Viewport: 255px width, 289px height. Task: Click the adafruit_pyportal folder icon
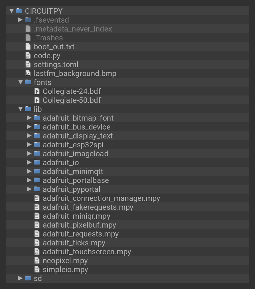pos(37,189)
